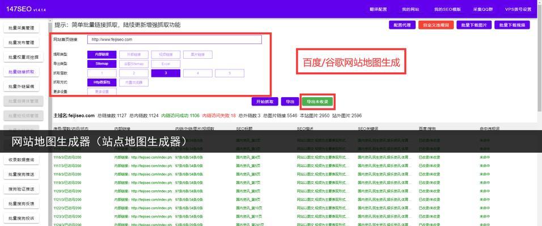Click the 总图片链接:5546 statistic
The image size is (542, 226).
280,115
